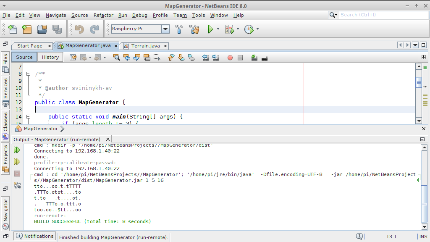Switch to the History view of MapGenerator.java
This screenshot has height=242, width=430.
50,57
